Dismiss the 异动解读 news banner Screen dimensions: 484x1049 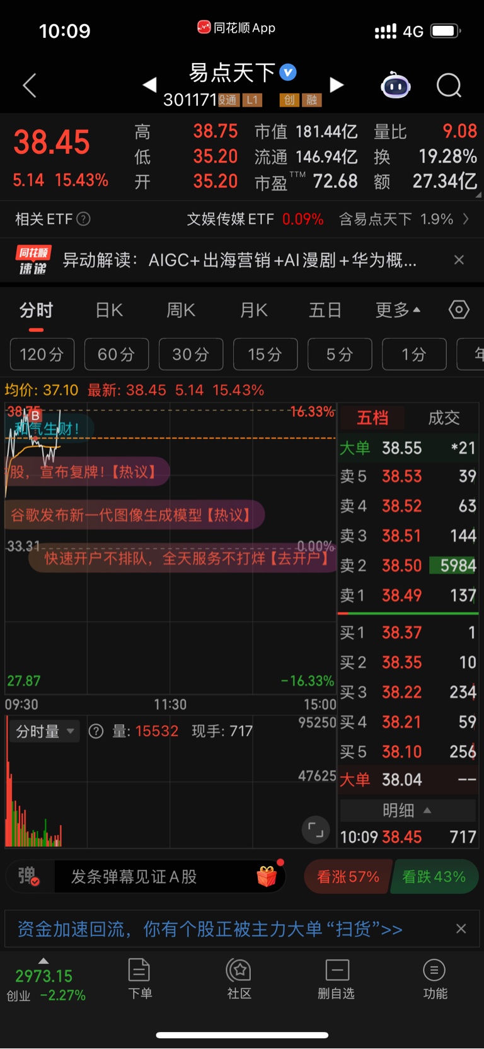pos(459,260)
